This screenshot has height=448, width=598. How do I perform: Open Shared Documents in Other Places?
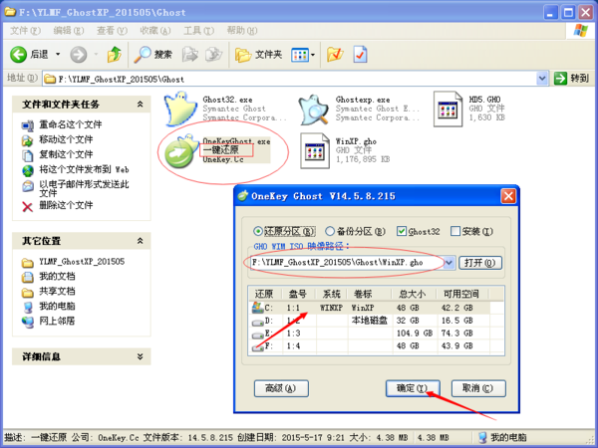click(x=57, y=292)
